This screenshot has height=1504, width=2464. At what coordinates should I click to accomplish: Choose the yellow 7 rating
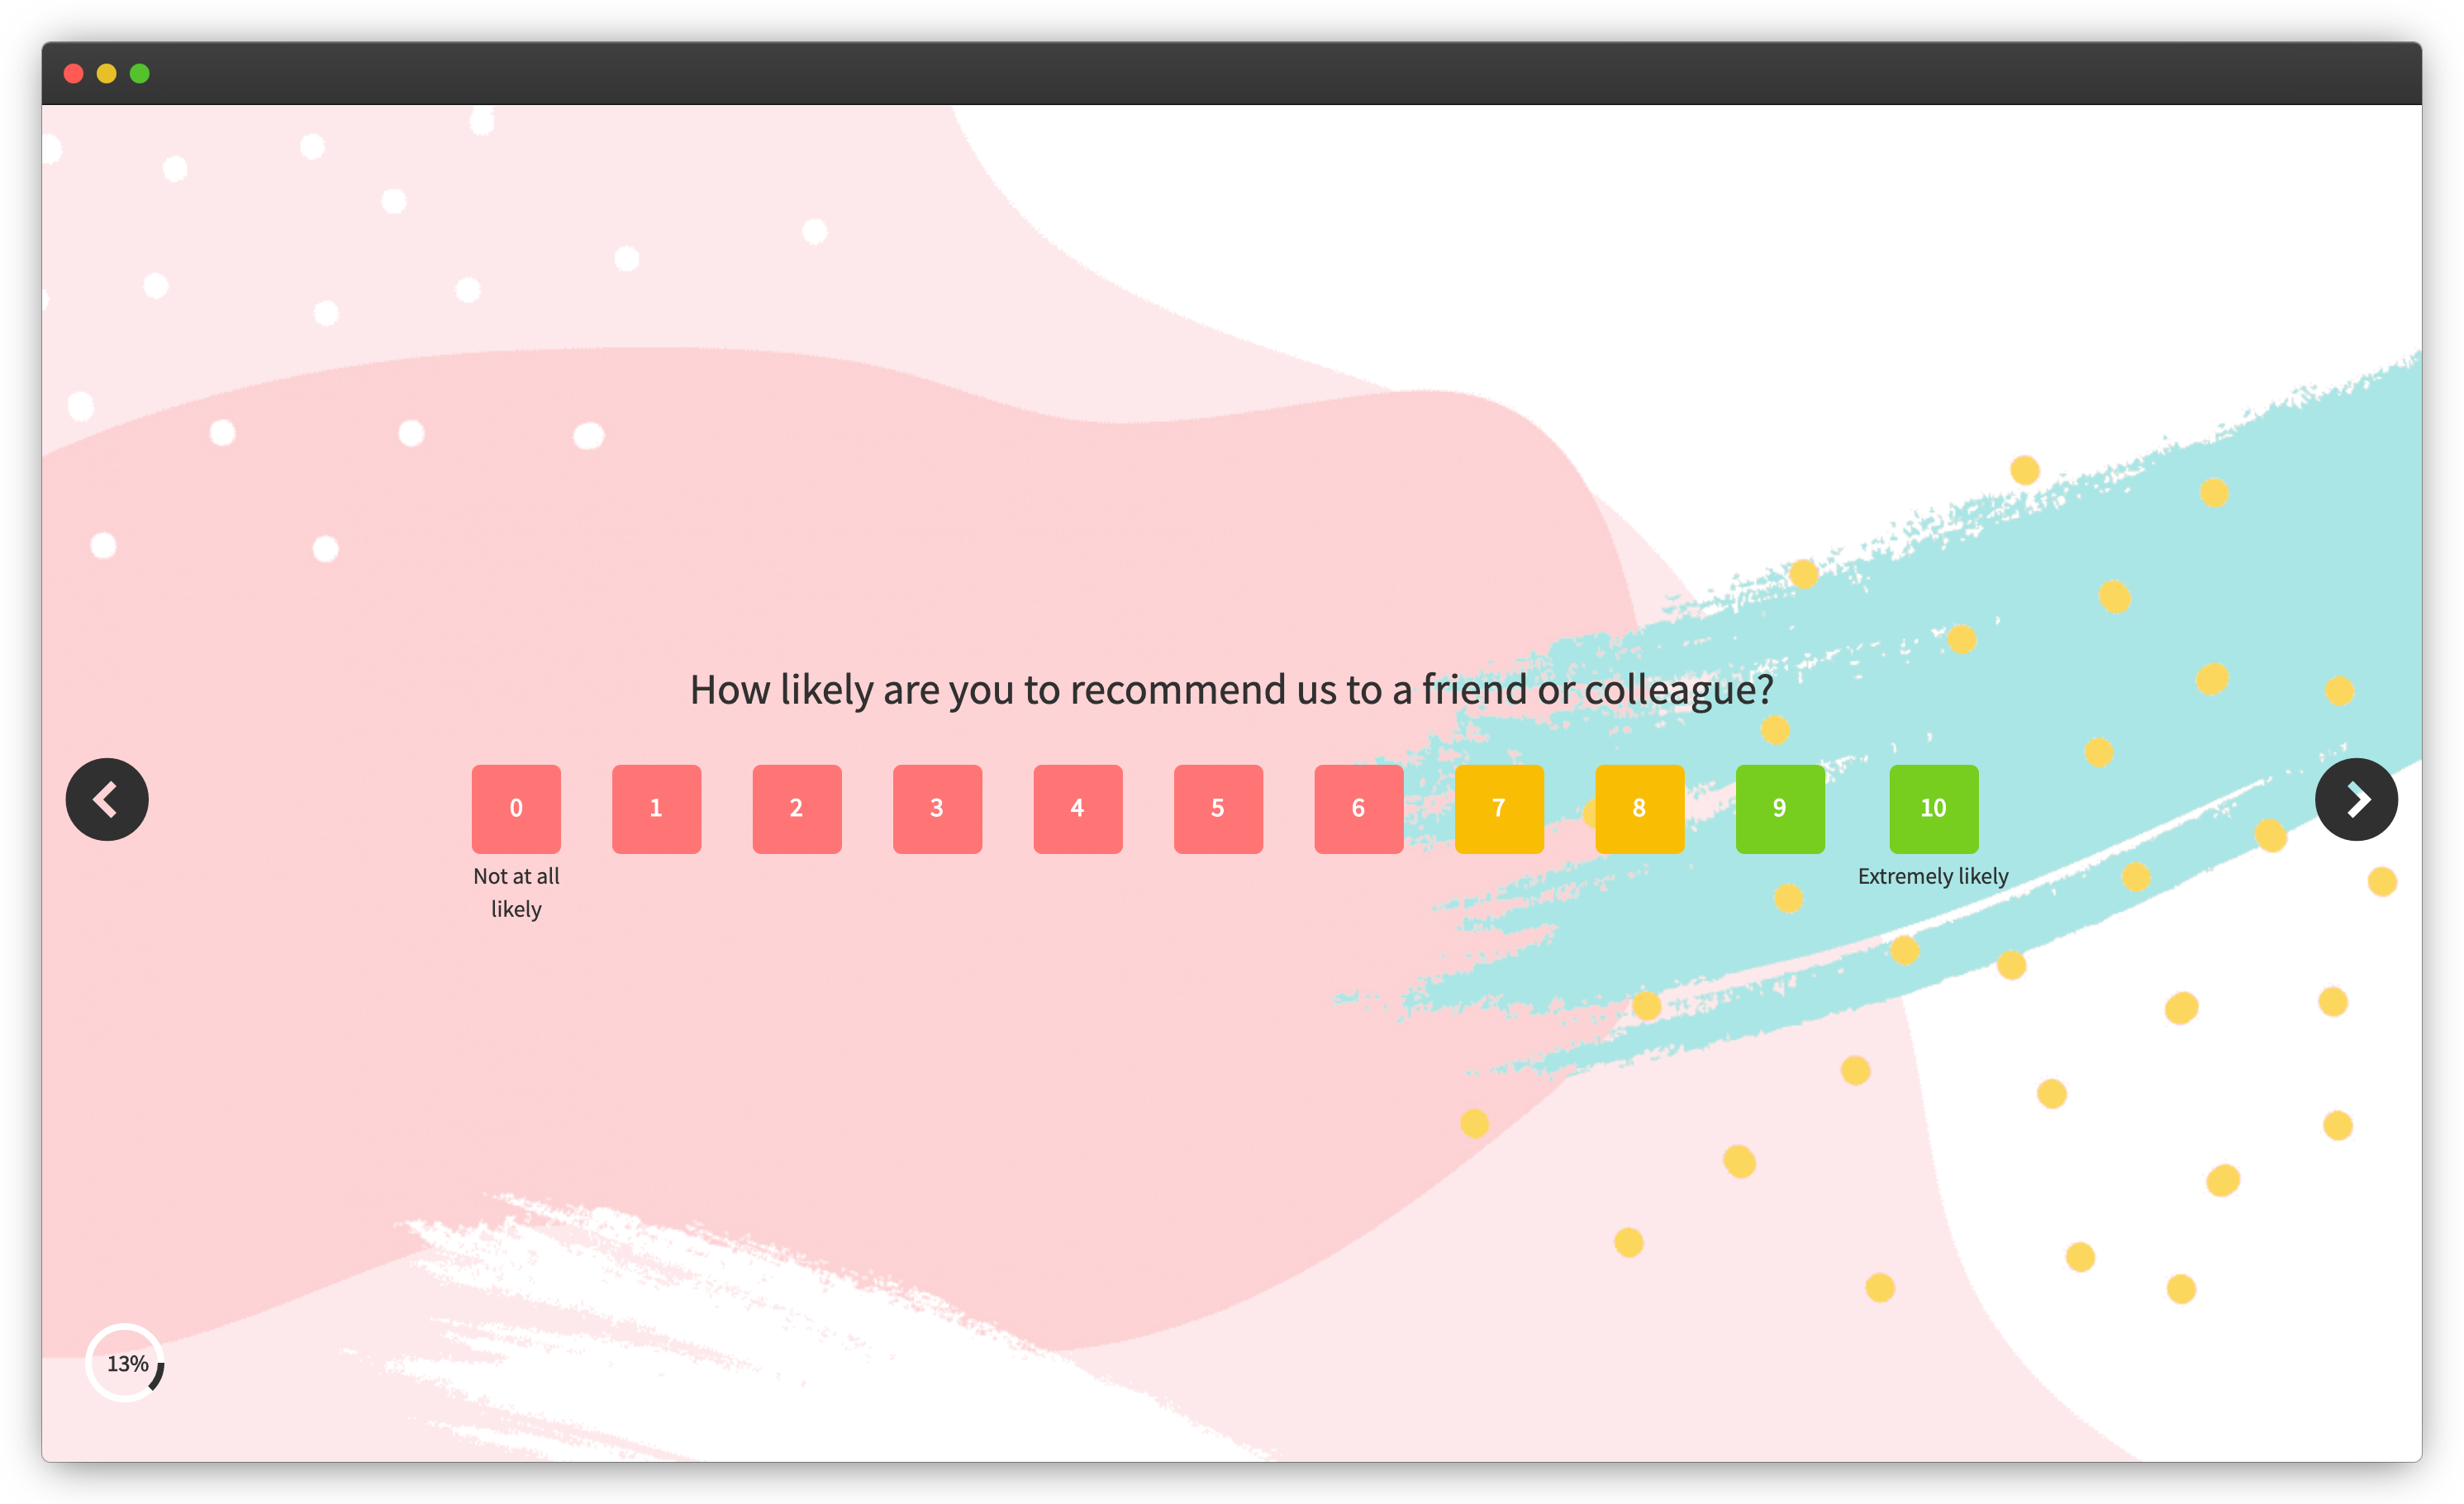pyautogui.click(x=1499, y=809)
